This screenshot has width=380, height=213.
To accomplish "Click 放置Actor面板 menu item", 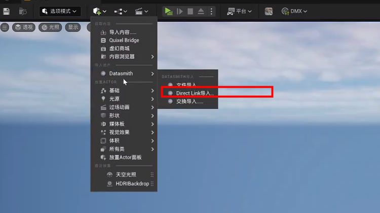I will 125,157.
